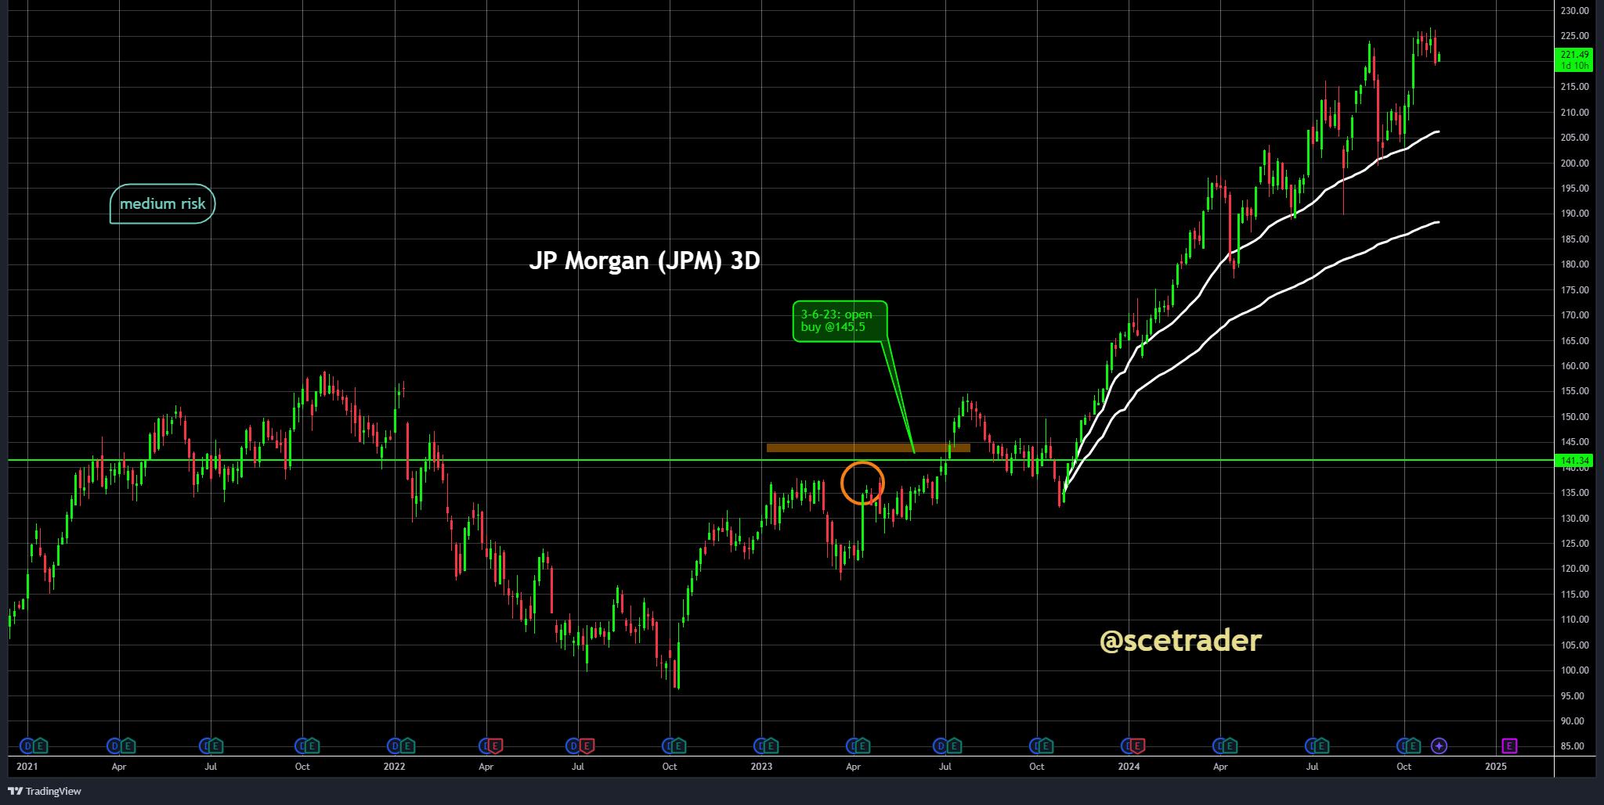The width and height of the screenshot is (1604, 805).
Task: Click the earnings marker above Jul 2023
Action: 954,746
